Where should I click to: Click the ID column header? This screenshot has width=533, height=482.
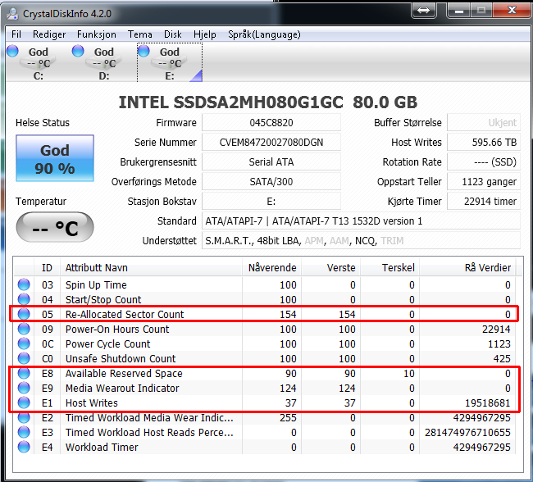47,267
